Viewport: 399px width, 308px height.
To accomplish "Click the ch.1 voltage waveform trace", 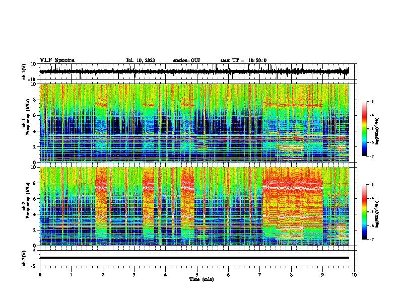I will [x=194, y=71].
